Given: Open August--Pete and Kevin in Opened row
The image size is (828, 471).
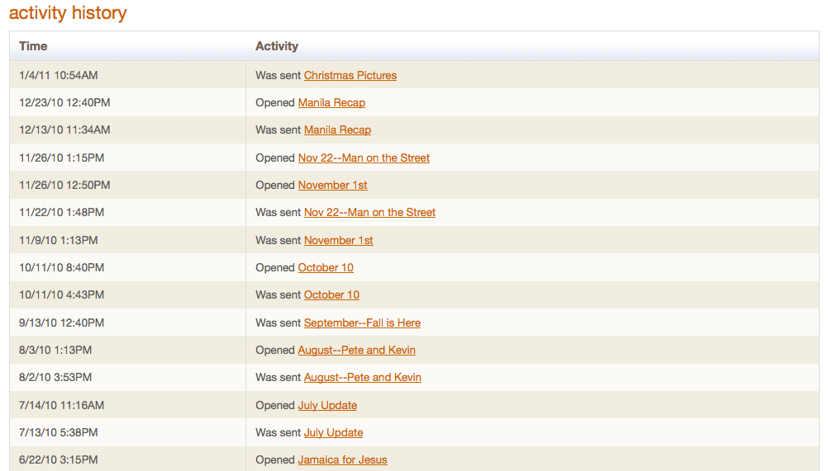Looking at the screenshot, I should tap(356, 351).
